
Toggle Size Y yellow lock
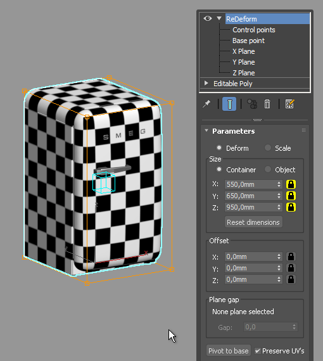point(291,196)
